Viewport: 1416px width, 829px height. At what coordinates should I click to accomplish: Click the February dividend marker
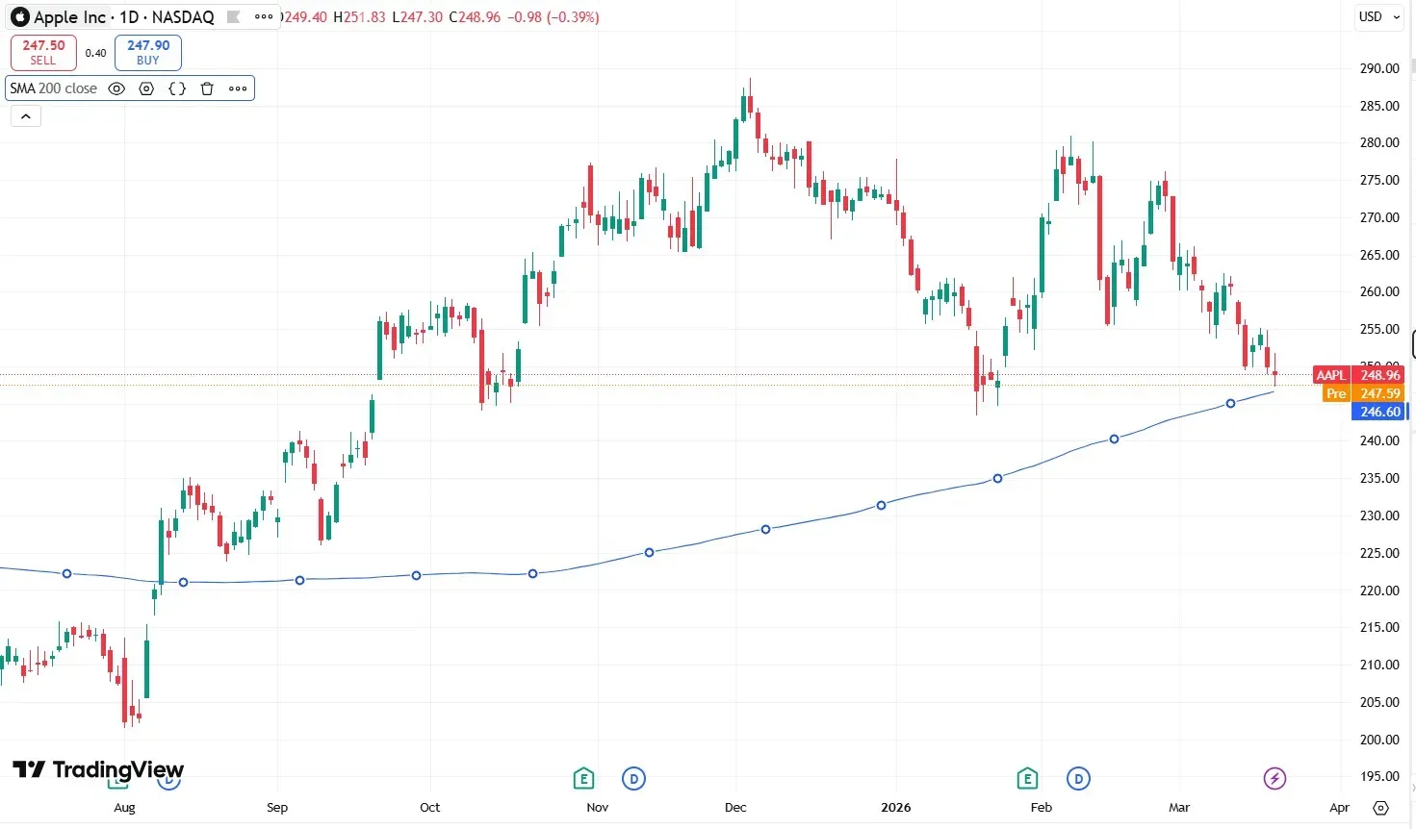coord(1078,778)
